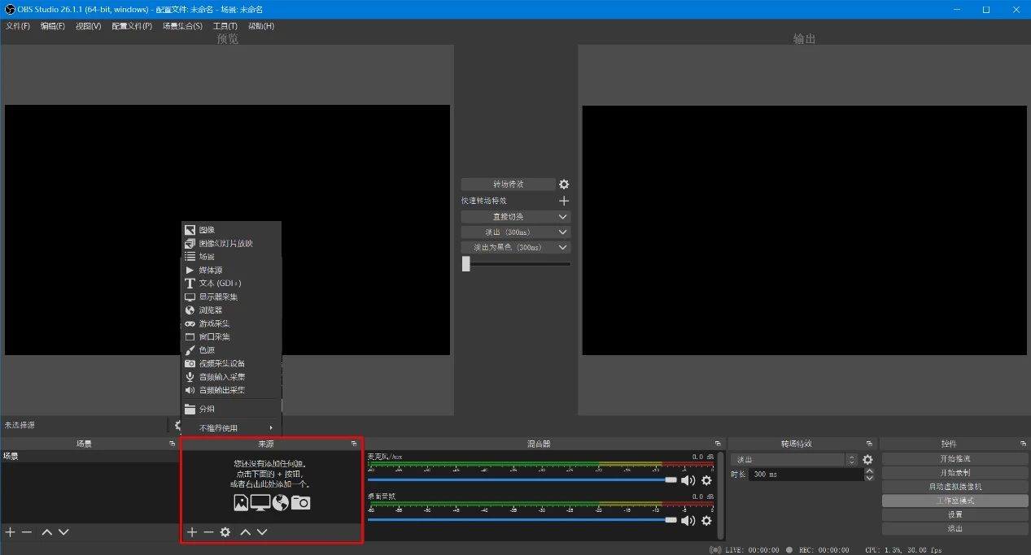Open gear next to center 转场特效 button
1031x555 pixels.
(564, 184)
